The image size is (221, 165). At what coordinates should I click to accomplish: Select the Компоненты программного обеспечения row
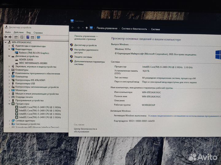click(x=38, y=73)
